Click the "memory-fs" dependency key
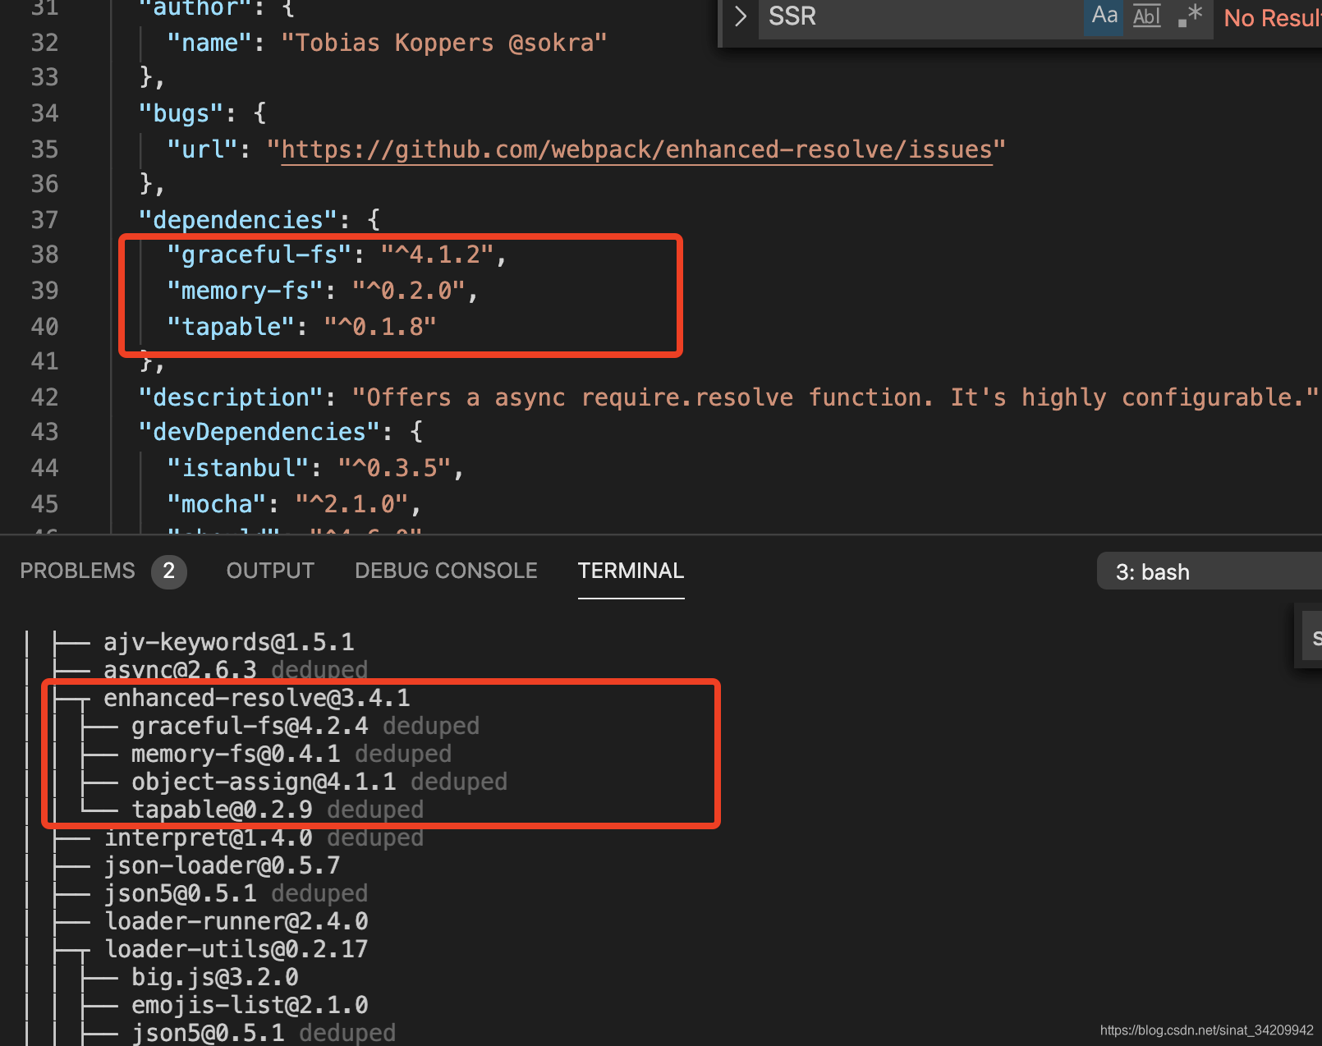This screenshot has height=1046, width=1322. pos(245,291)
